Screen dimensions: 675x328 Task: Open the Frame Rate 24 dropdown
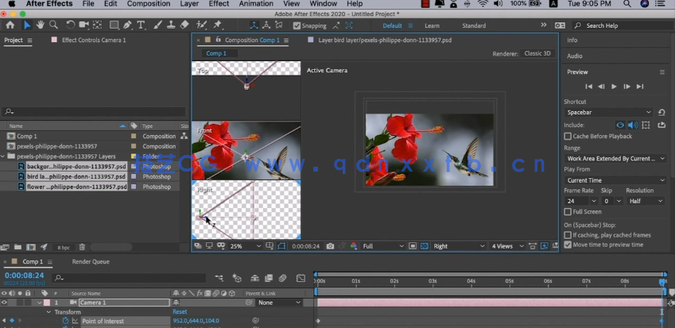click(581, 201)
